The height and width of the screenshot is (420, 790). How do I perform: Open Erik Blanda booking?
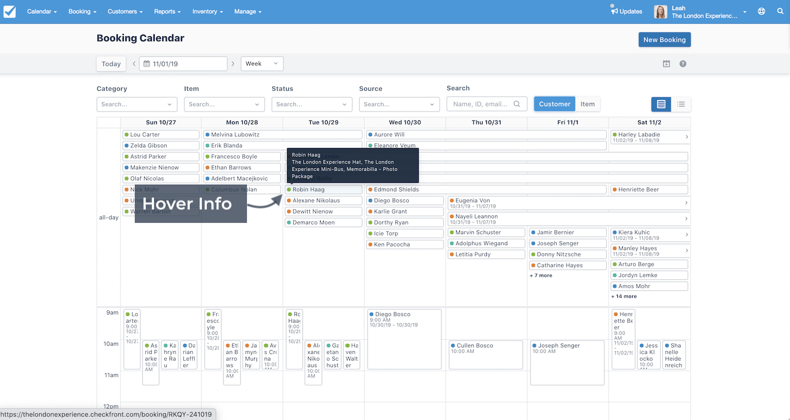(283, 145)
